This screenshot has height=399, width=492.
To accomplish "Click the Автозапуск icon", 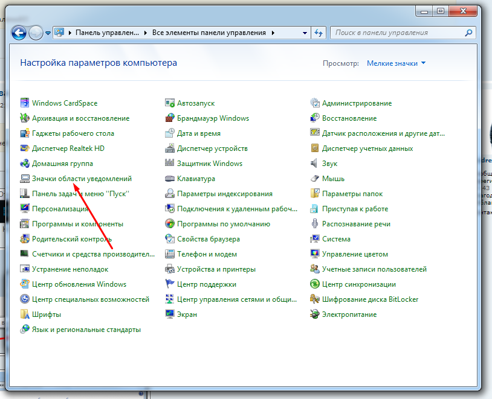I will [170, 103].
